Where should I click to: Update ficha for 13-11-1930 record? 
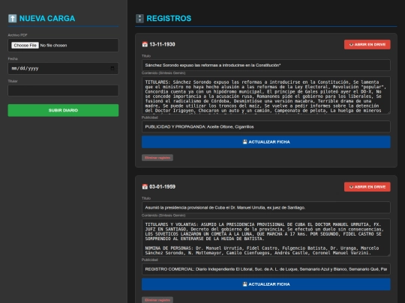(x=266, y=142)
